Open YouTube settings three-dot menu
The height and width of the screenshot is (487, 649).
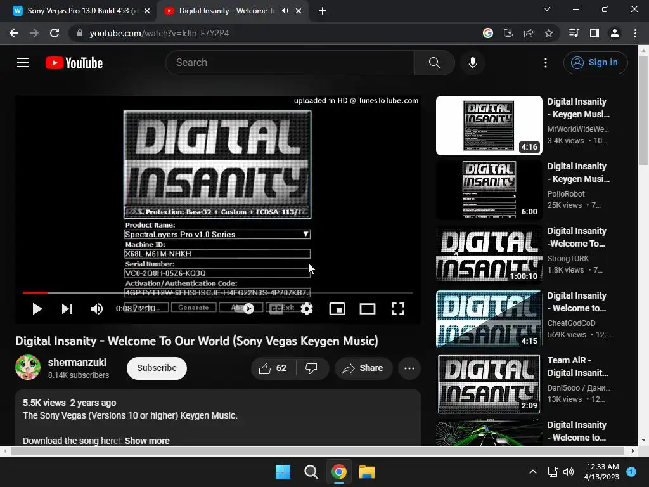tap(546, 63)
